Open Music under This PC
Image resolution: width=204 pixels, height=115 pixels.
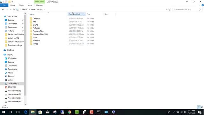pos(10,73)
